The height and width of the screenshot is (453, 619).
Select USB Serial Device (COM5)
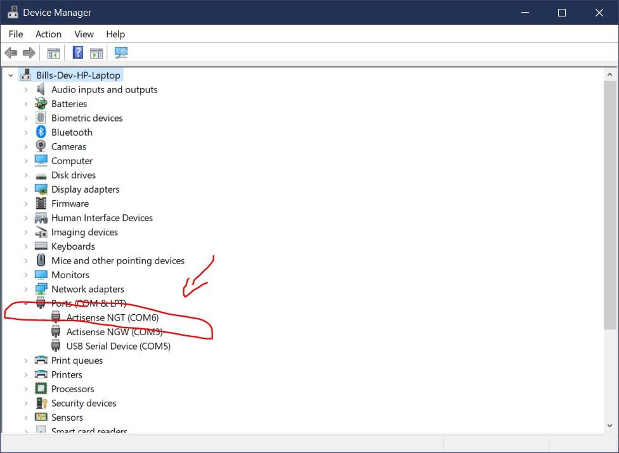[118, 346]
